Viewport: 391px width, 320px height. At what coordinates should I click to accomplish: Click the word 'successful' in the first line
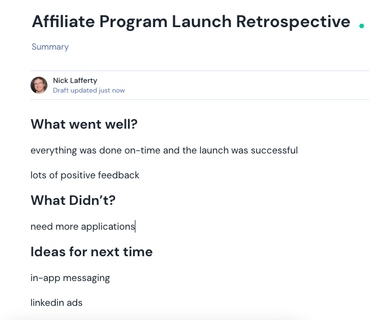(x=275, y=151)
